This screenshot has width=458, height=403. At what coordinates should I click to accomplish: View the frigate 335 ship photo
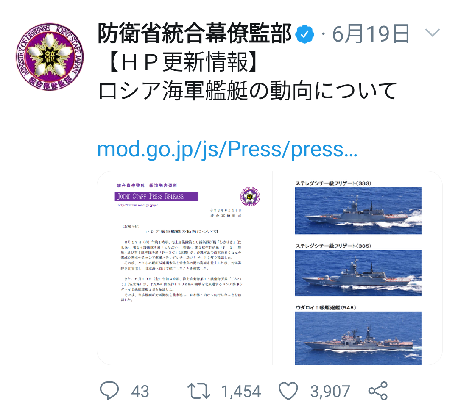click(358, 273)
